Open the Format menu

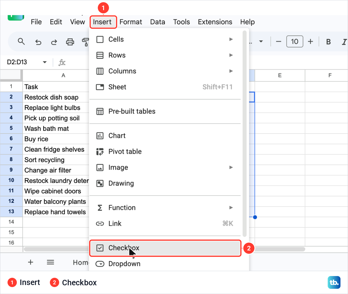pos(131,22)
